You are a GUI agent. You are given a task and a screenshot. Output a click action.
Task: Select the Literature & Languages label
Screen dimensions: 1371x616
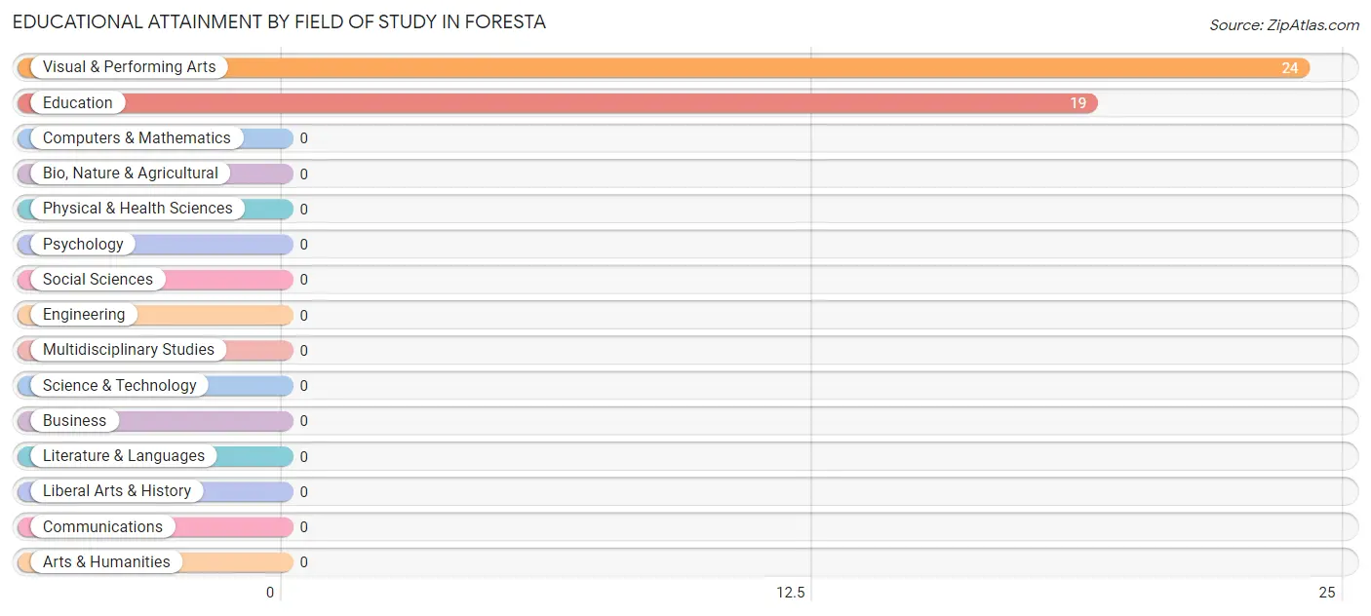point(124,456)
